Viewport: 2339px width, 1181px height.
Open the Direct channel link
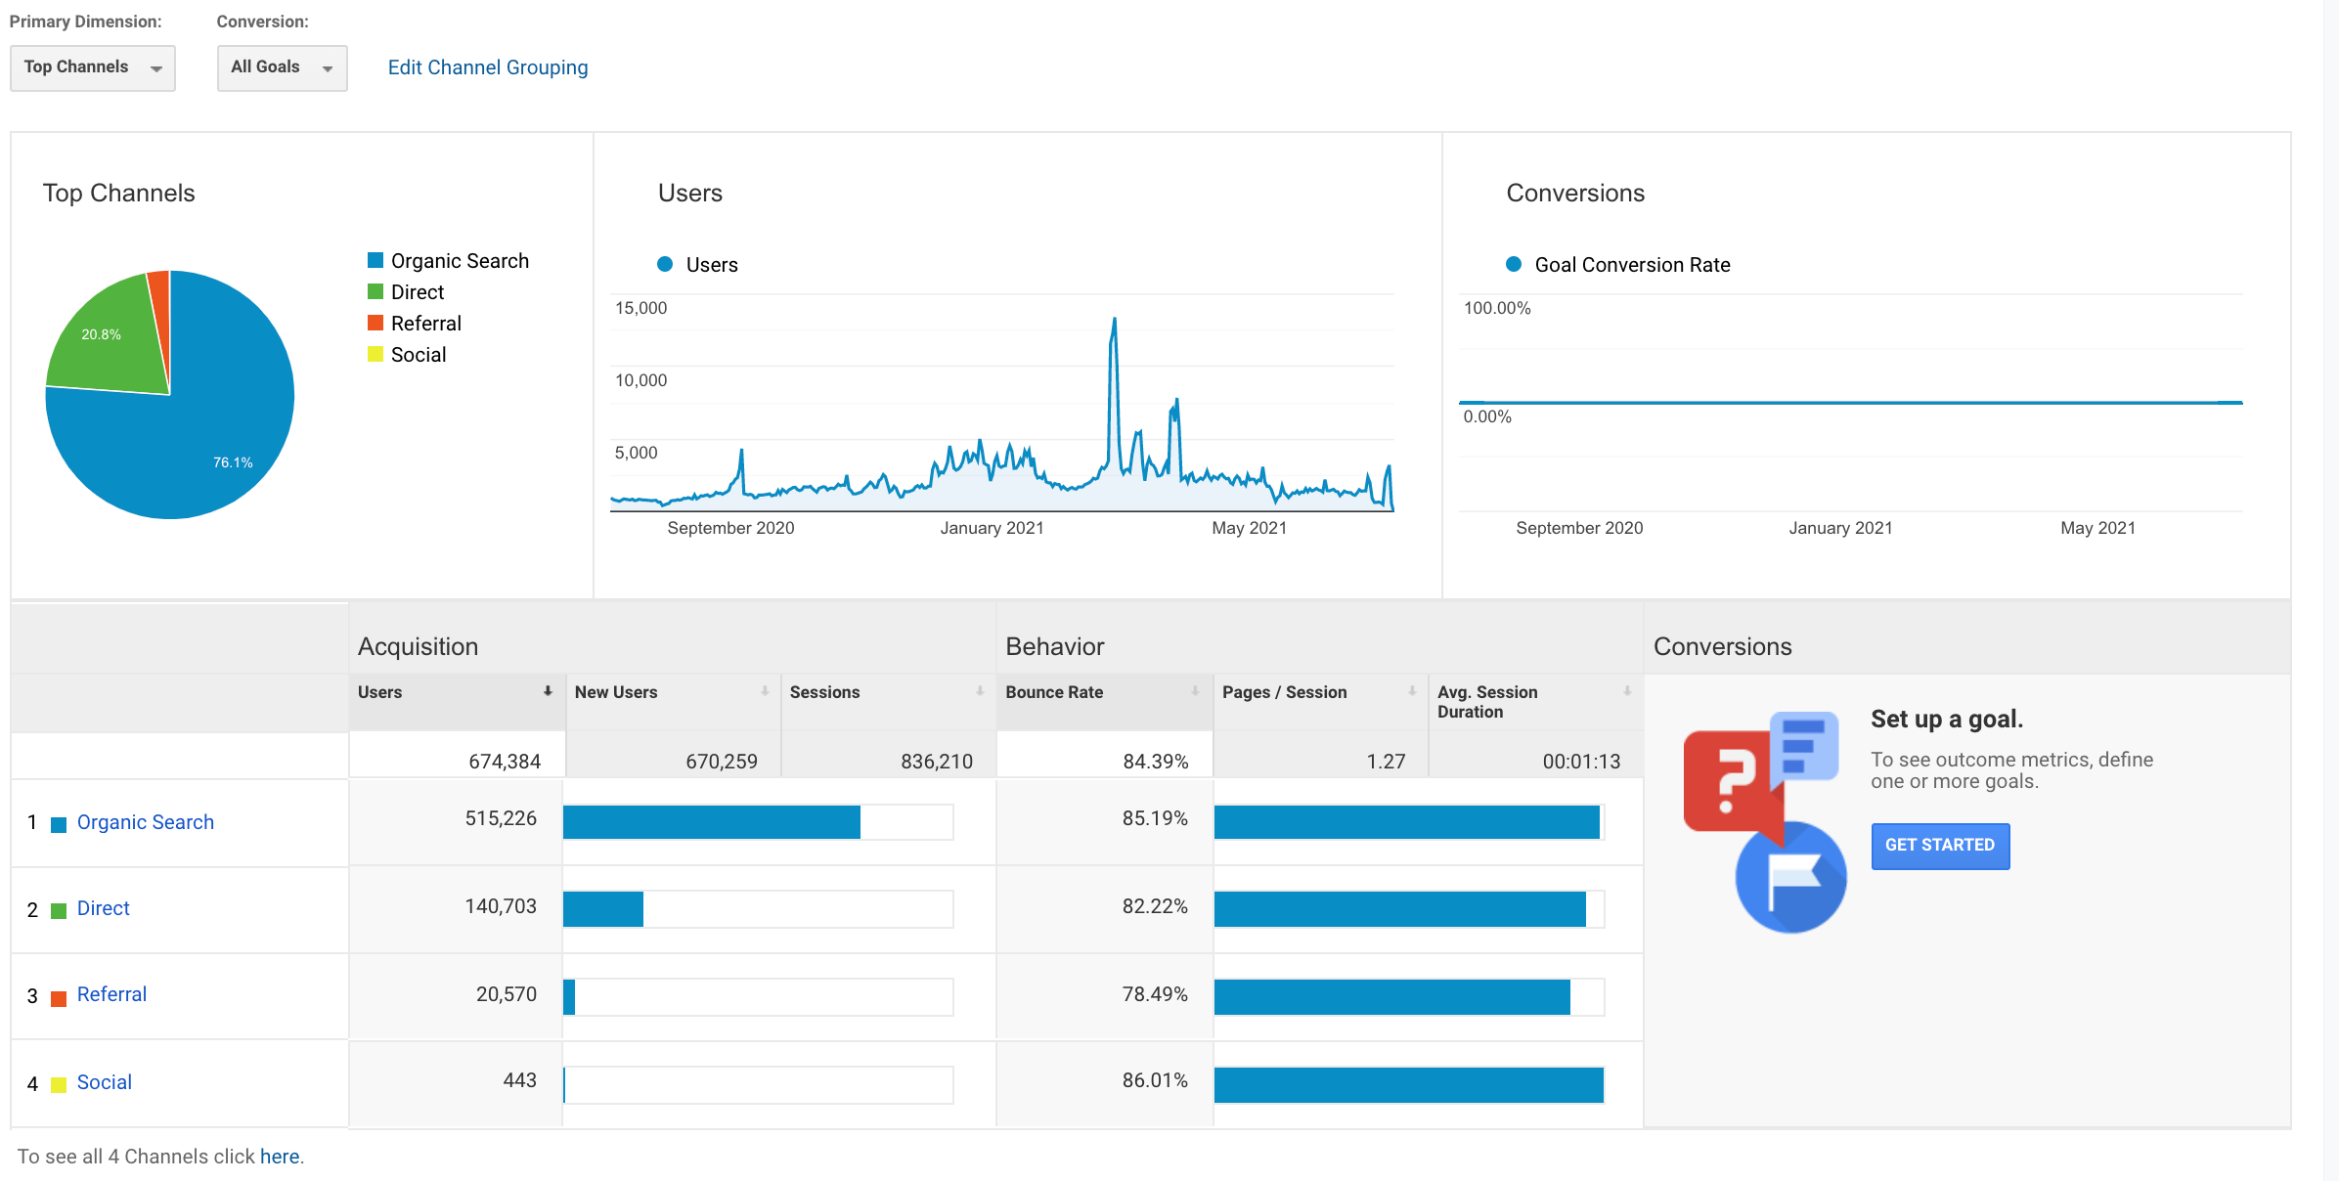pos(103,908)
